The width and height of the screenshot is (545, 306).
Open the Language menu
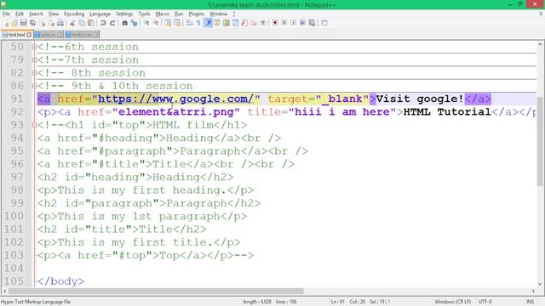point(100,14)
